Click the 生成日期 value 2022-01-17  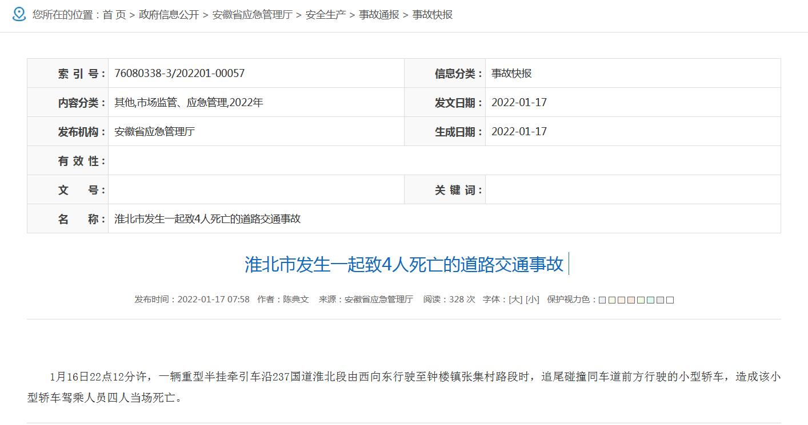coord(519,132)
